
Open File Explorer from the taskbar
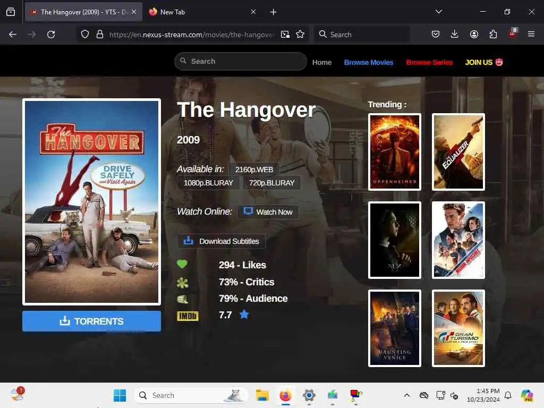(262, 395)
